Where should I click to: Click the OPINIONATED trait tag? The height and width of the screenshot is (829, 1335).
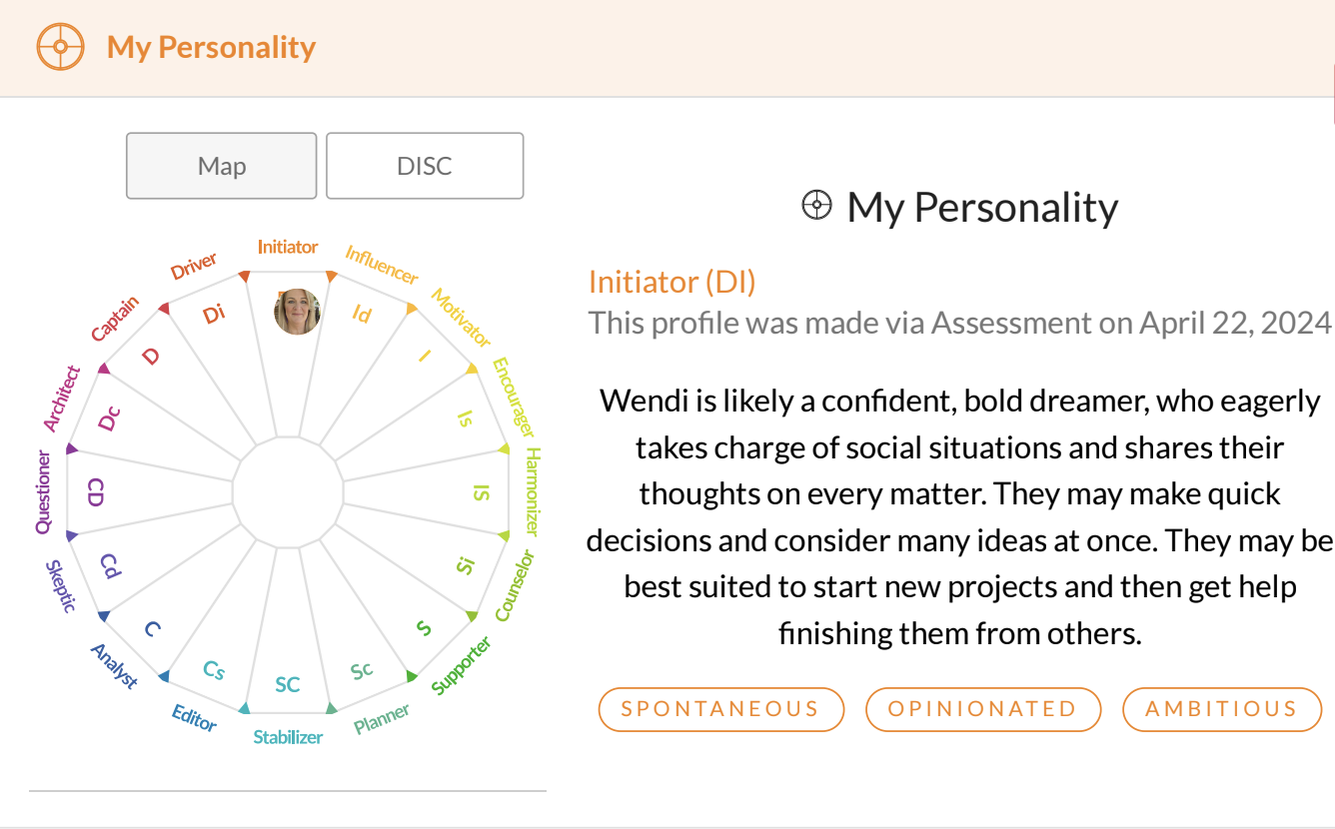pyautogui.click(x=982, y=709)
